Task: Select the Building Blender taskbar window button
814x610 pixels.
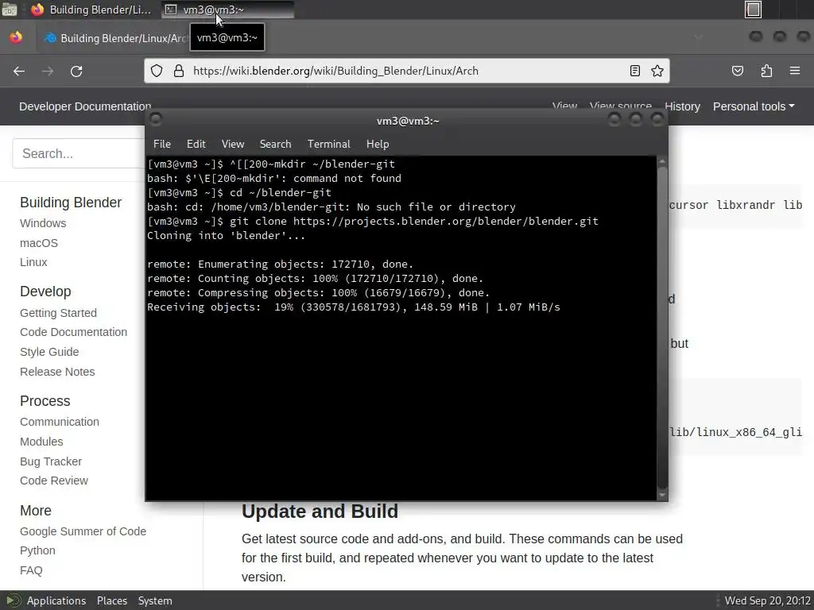Action: 91,10
